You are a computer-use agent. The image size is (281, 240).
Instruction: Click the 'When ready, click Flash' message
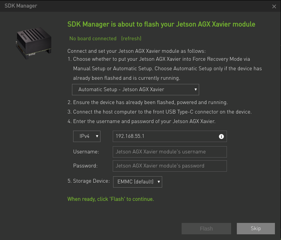pos(110,199)
